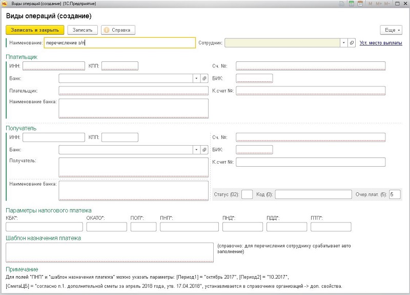The height and width of the screenshot is (295, 410).
Task: Open the Еще menu
Action: click(x=391, y=30)
